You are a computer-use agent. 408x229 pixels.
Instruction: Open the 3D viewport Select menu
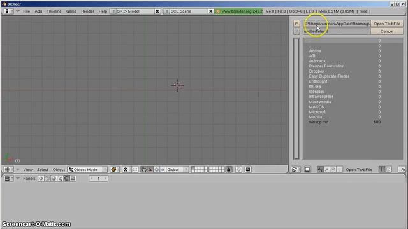tap(43, 170)
